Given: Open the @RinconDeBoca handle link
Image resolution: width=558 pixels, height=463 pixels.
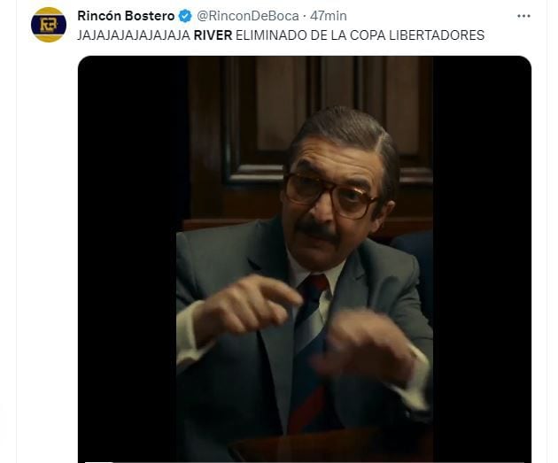Looking at the screenshot, I should pos(248,16).
